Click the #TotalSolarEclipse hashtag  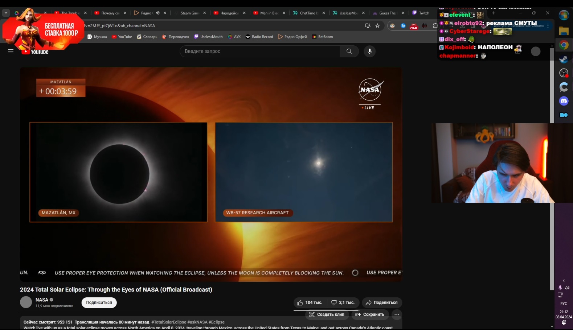coord(169,322)
